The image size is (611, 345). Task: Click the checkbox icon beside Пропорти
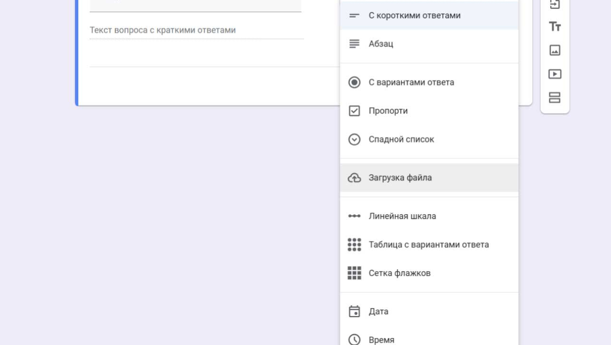tap(354, 111)
